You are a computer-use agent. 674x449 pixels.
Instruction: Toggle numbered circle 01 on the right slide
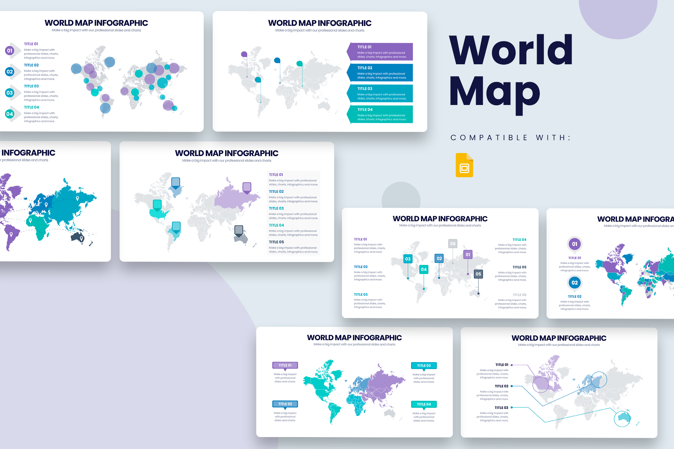click(575, 244)
